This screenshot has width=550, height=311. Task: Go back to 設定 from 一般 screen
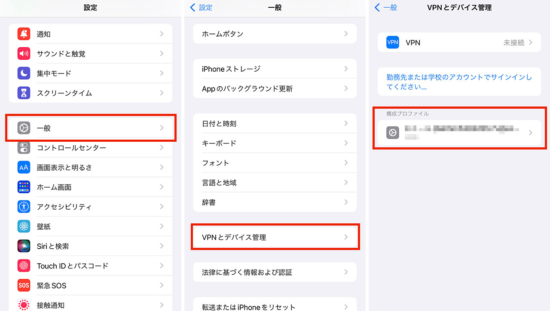pyautogui.click(x=201, y=8)
